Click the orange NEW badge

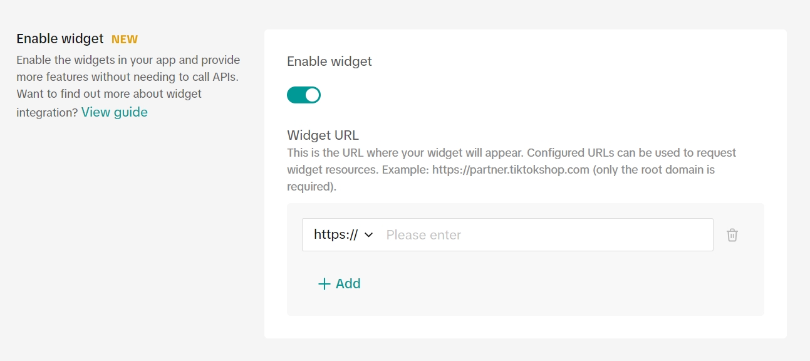pos(125,39)
